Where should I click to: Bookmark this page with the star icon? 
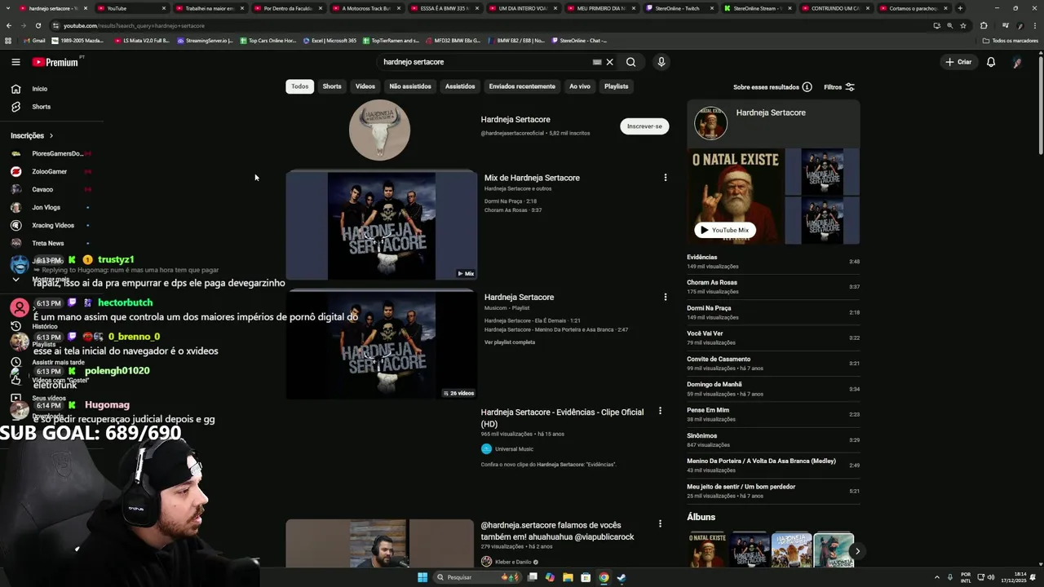coord(963,25)
